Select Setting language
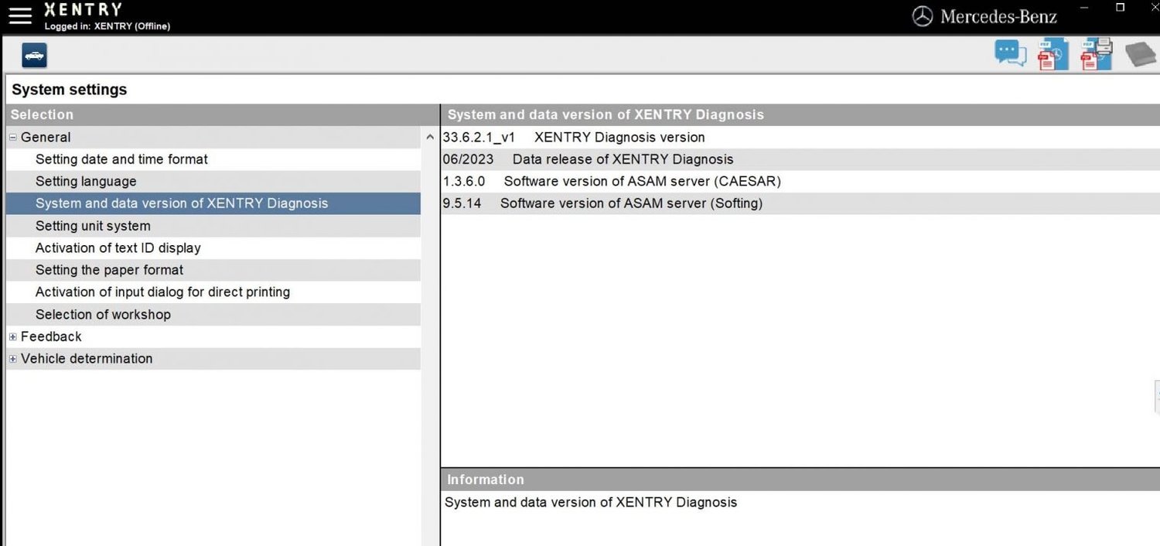 pyautogui.click(x=213, y=182)
